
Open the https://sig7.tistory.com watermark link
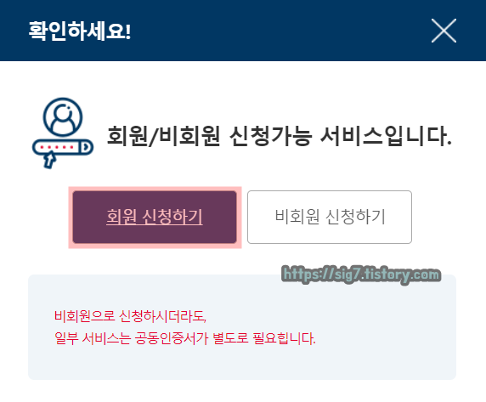click(x=361, y=275)
